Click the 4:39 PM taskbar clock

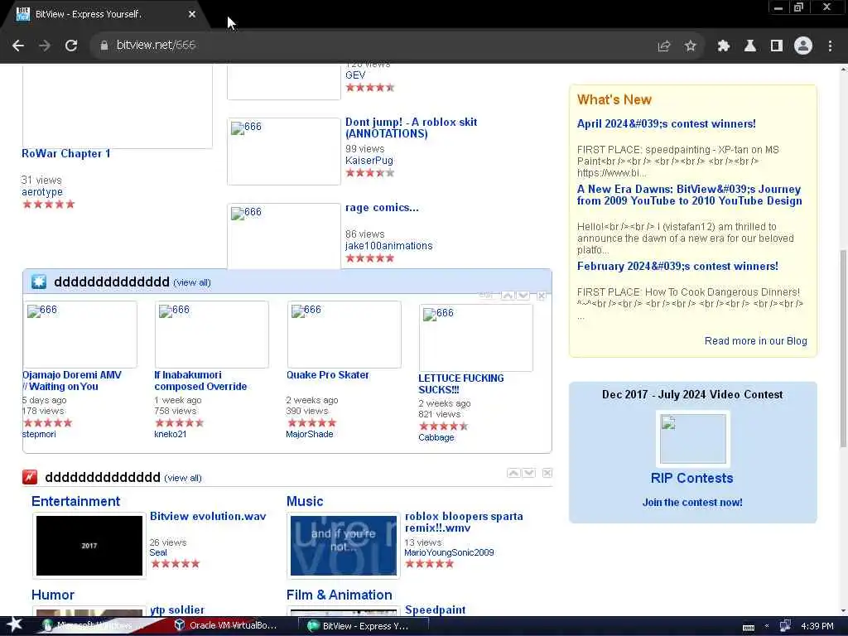(817, 626)
